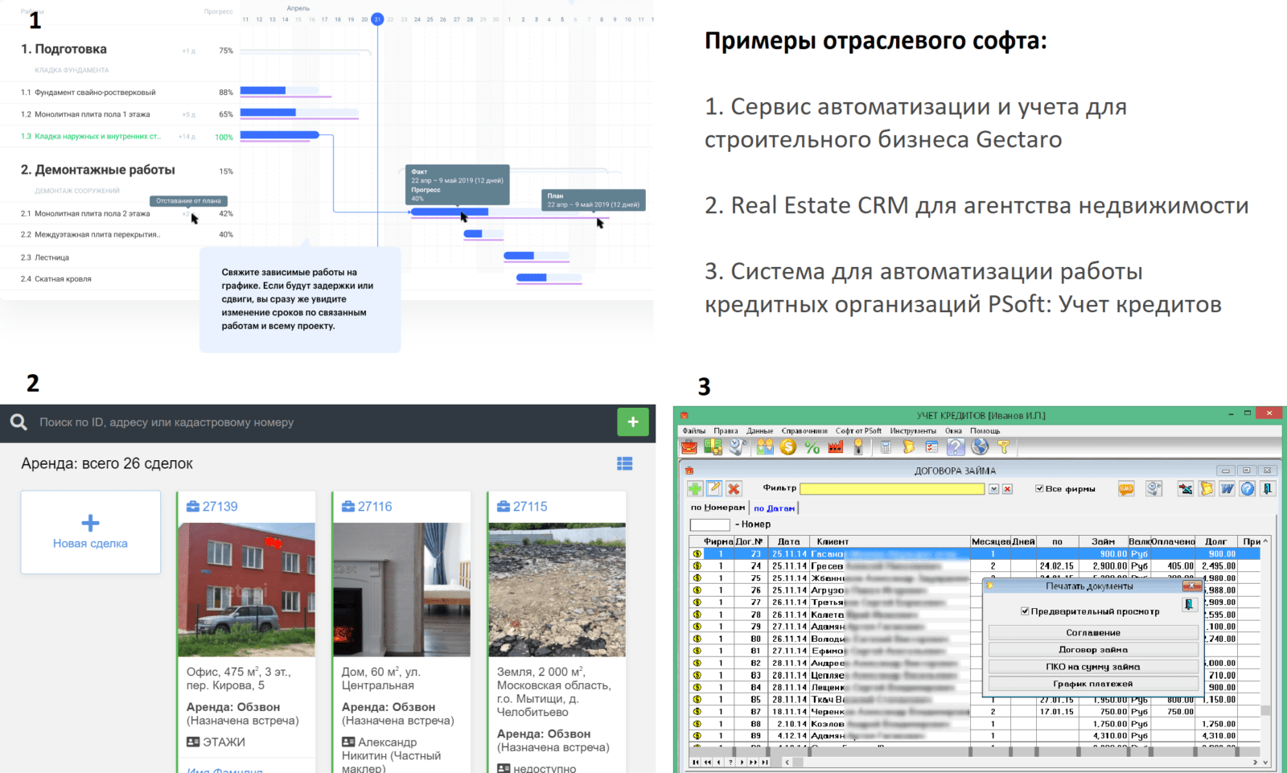Delete an agreement using the red X icon
1287x773 pixels.
pyautogui.click(x=734, y=488)
